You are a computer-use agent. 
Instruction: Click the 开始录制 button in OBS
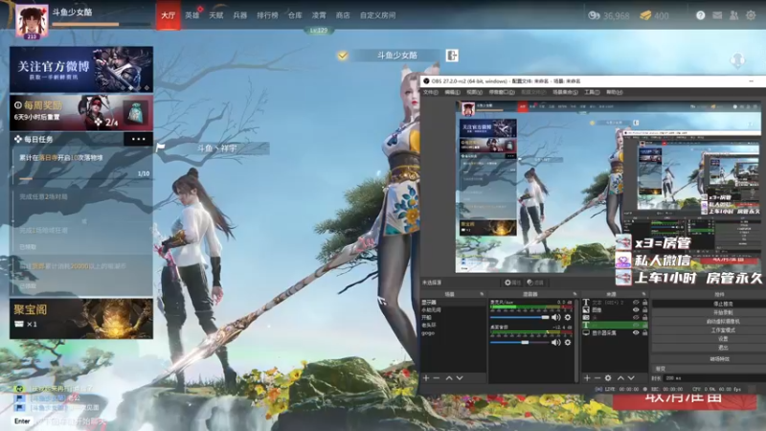point(710,312)
